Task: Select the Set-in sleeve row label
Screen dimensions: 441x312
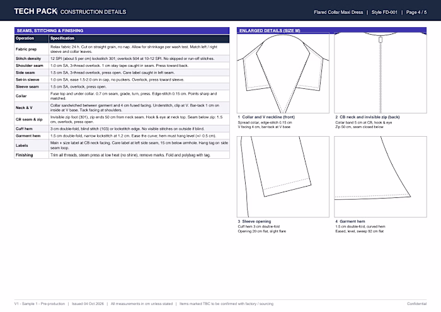Action: 28,79
